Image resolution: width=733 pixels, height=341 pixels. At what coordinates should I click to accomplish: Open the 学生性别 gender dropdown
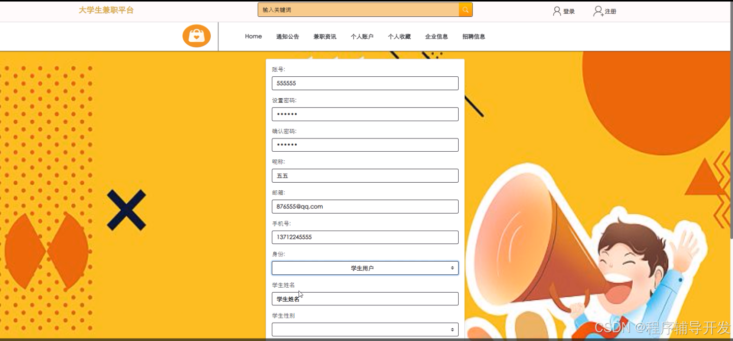pyautogui.click(x=365, y=329)
